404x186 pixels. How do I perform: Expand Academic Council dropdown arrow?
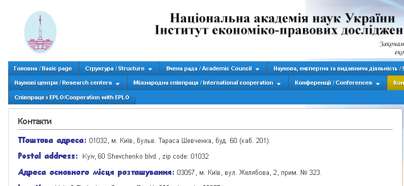(257, 69)
